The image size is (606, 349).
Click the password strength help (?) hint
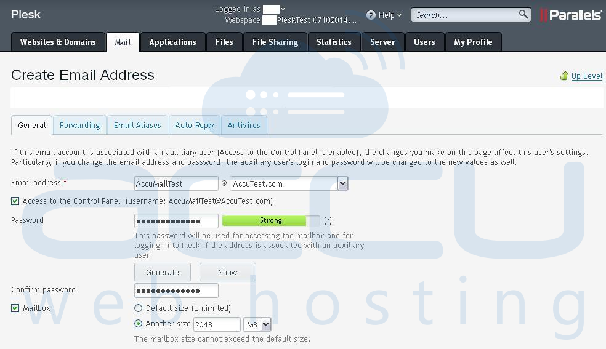click(328, 220)
